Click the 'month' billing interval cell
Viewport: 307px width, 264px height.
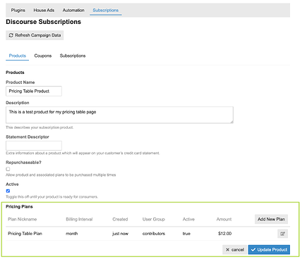pos(72,234)
